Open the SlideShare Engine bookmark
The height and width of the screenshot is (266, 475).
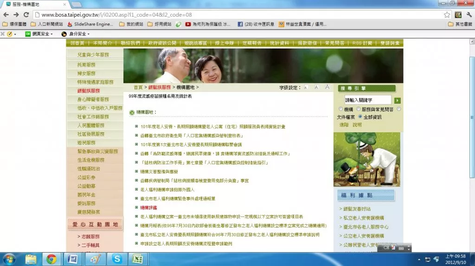tap(90, 24)
